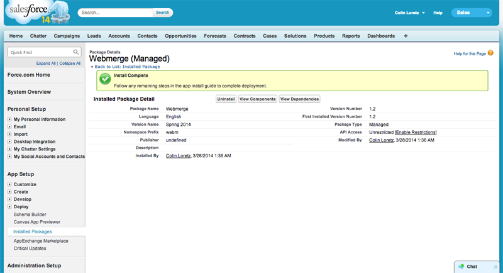This screenshot has height=273, width=503.
Task: Open the Contacts tab
Action: click(x=147, y=36)
